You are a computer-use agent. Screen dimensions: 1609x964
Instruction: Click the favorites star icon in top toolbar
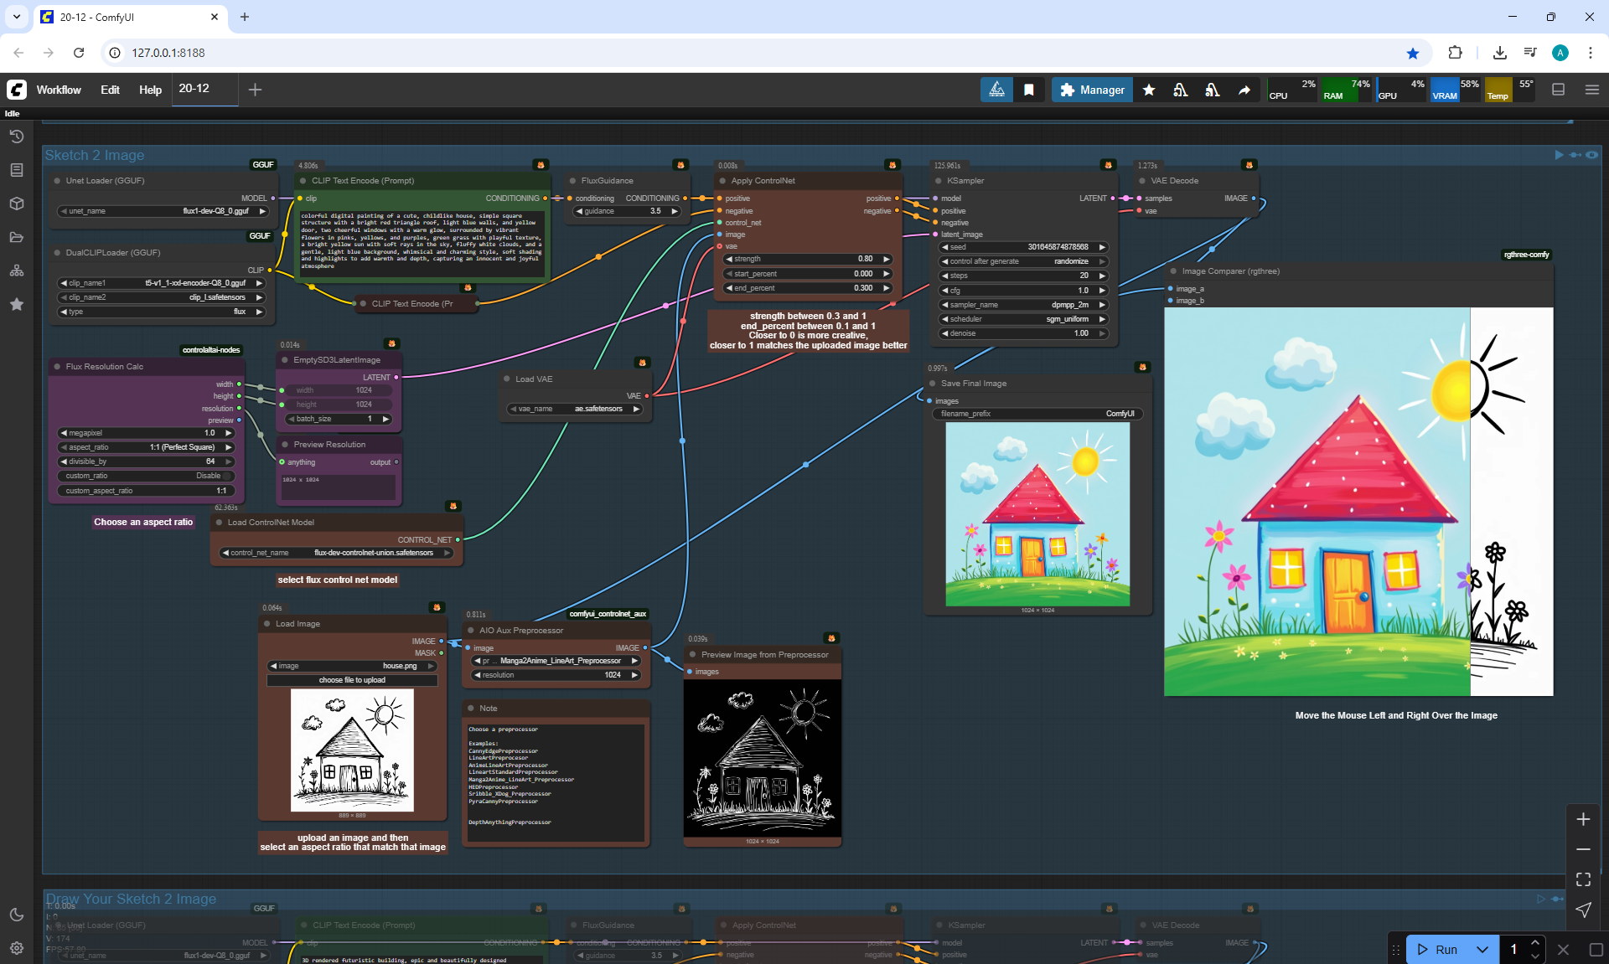coord(1149,90)
